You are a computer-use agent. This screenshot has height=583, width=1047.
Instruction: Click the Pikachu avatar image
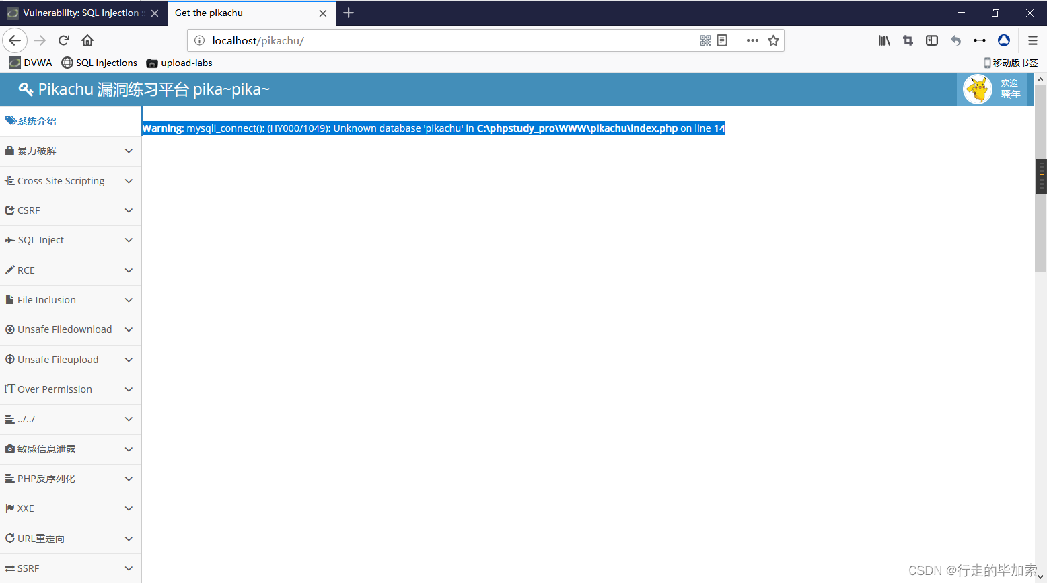tap(977, 89)
